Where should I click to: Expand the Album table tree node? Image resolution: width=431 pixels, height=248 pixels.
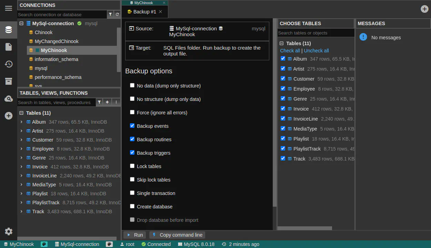pos(21,122)
